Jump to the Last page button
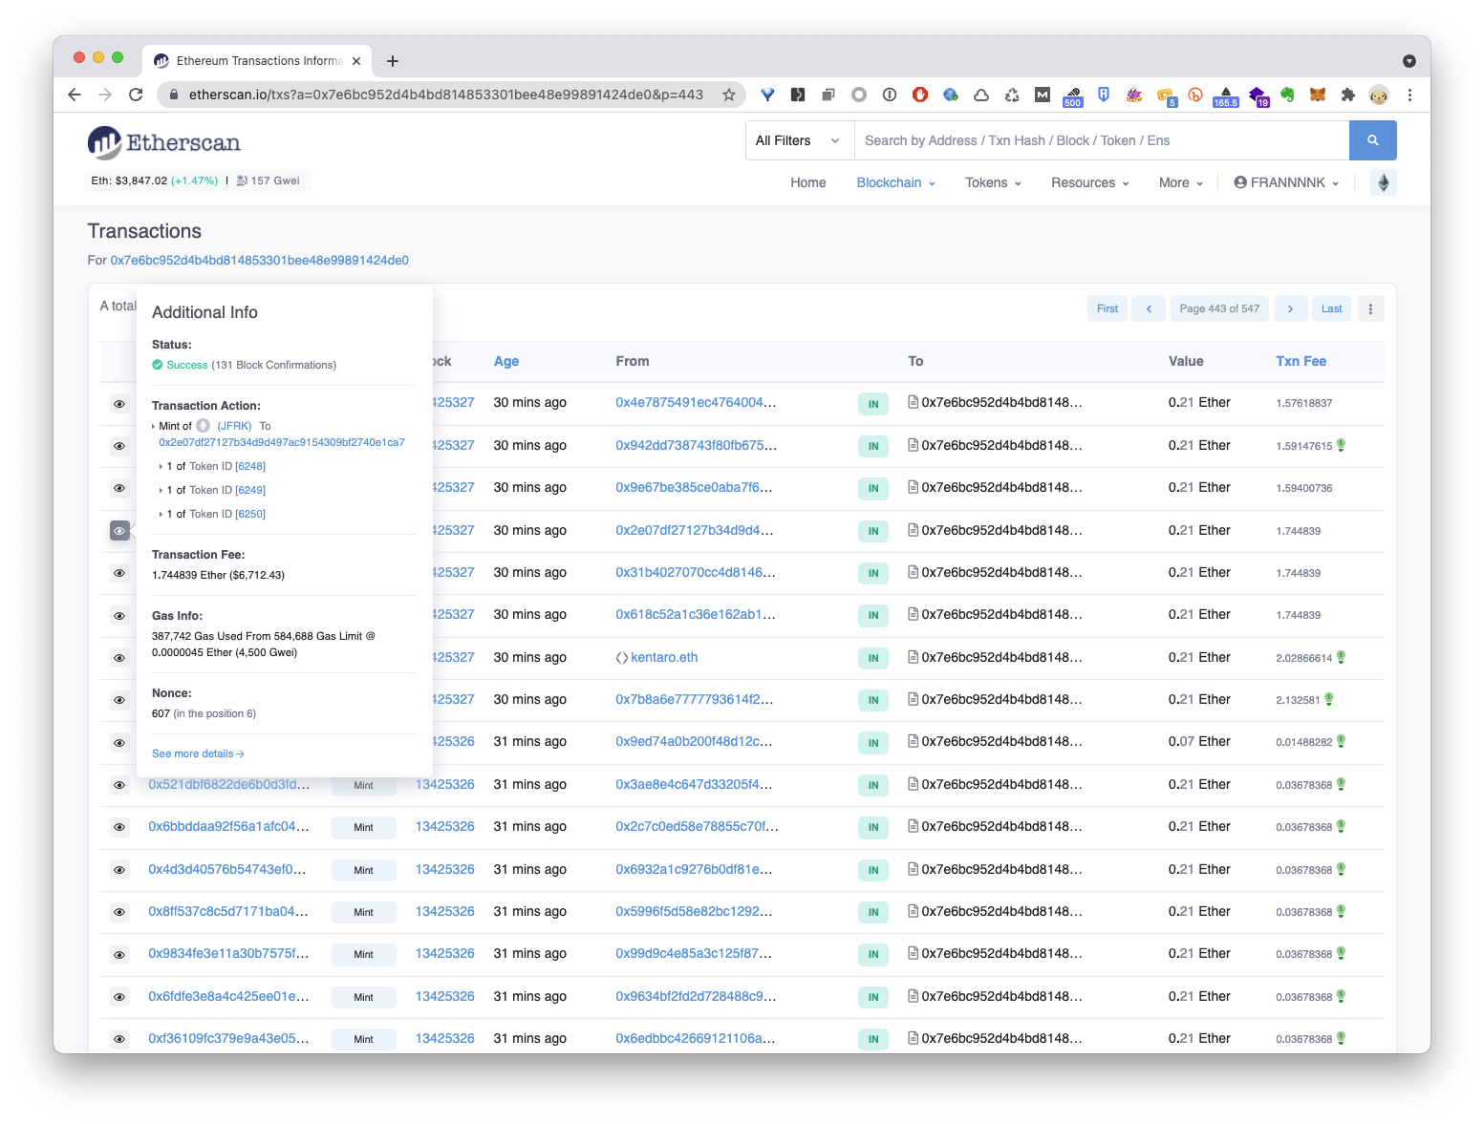 point(1331,308)
